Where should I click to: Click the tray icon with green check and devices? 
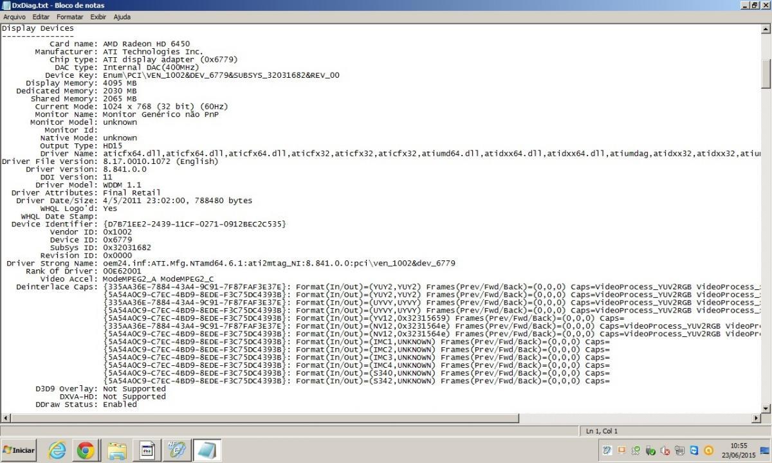tap(636, 451)
